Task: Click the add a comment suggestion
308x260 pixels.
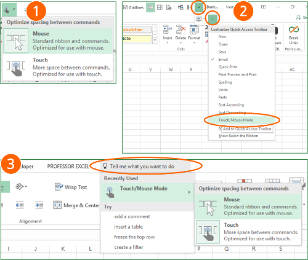Action: point(132,216)
